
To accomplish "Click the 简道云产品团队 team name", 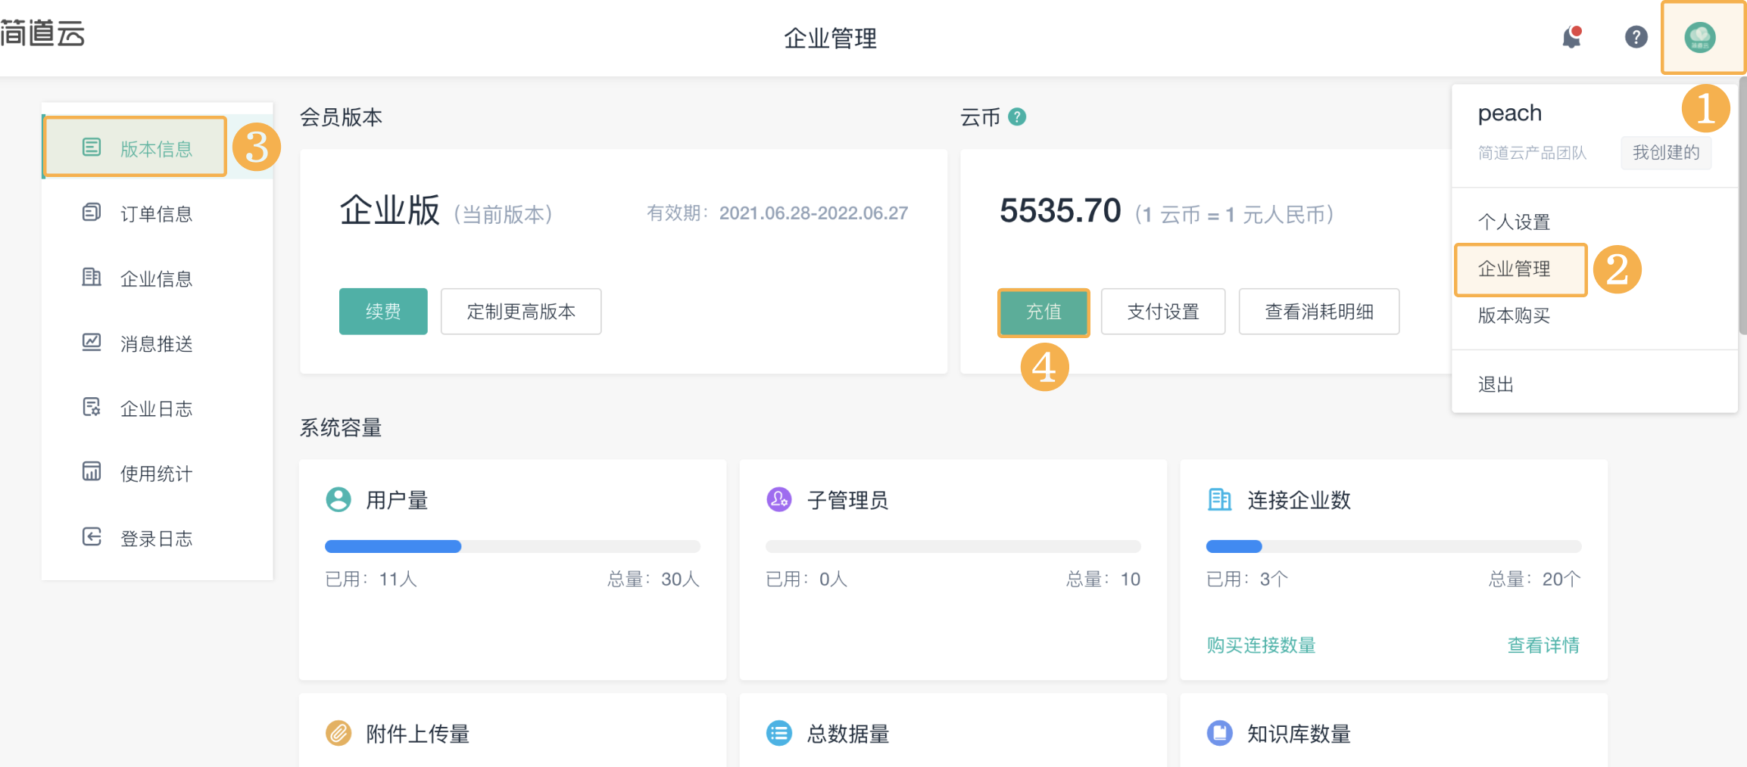I will pyautogui.click(x=1532, y=154).
